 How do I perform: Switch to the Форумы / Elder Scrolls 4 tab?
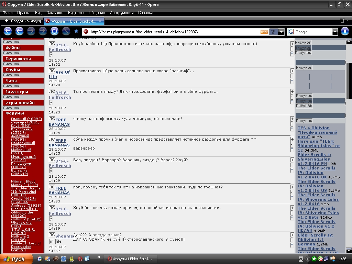(74, 21)
